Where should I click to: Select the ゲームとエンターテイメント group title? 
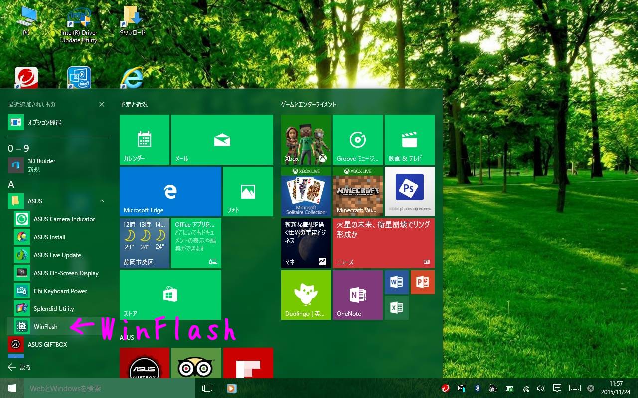coord(309,105)
